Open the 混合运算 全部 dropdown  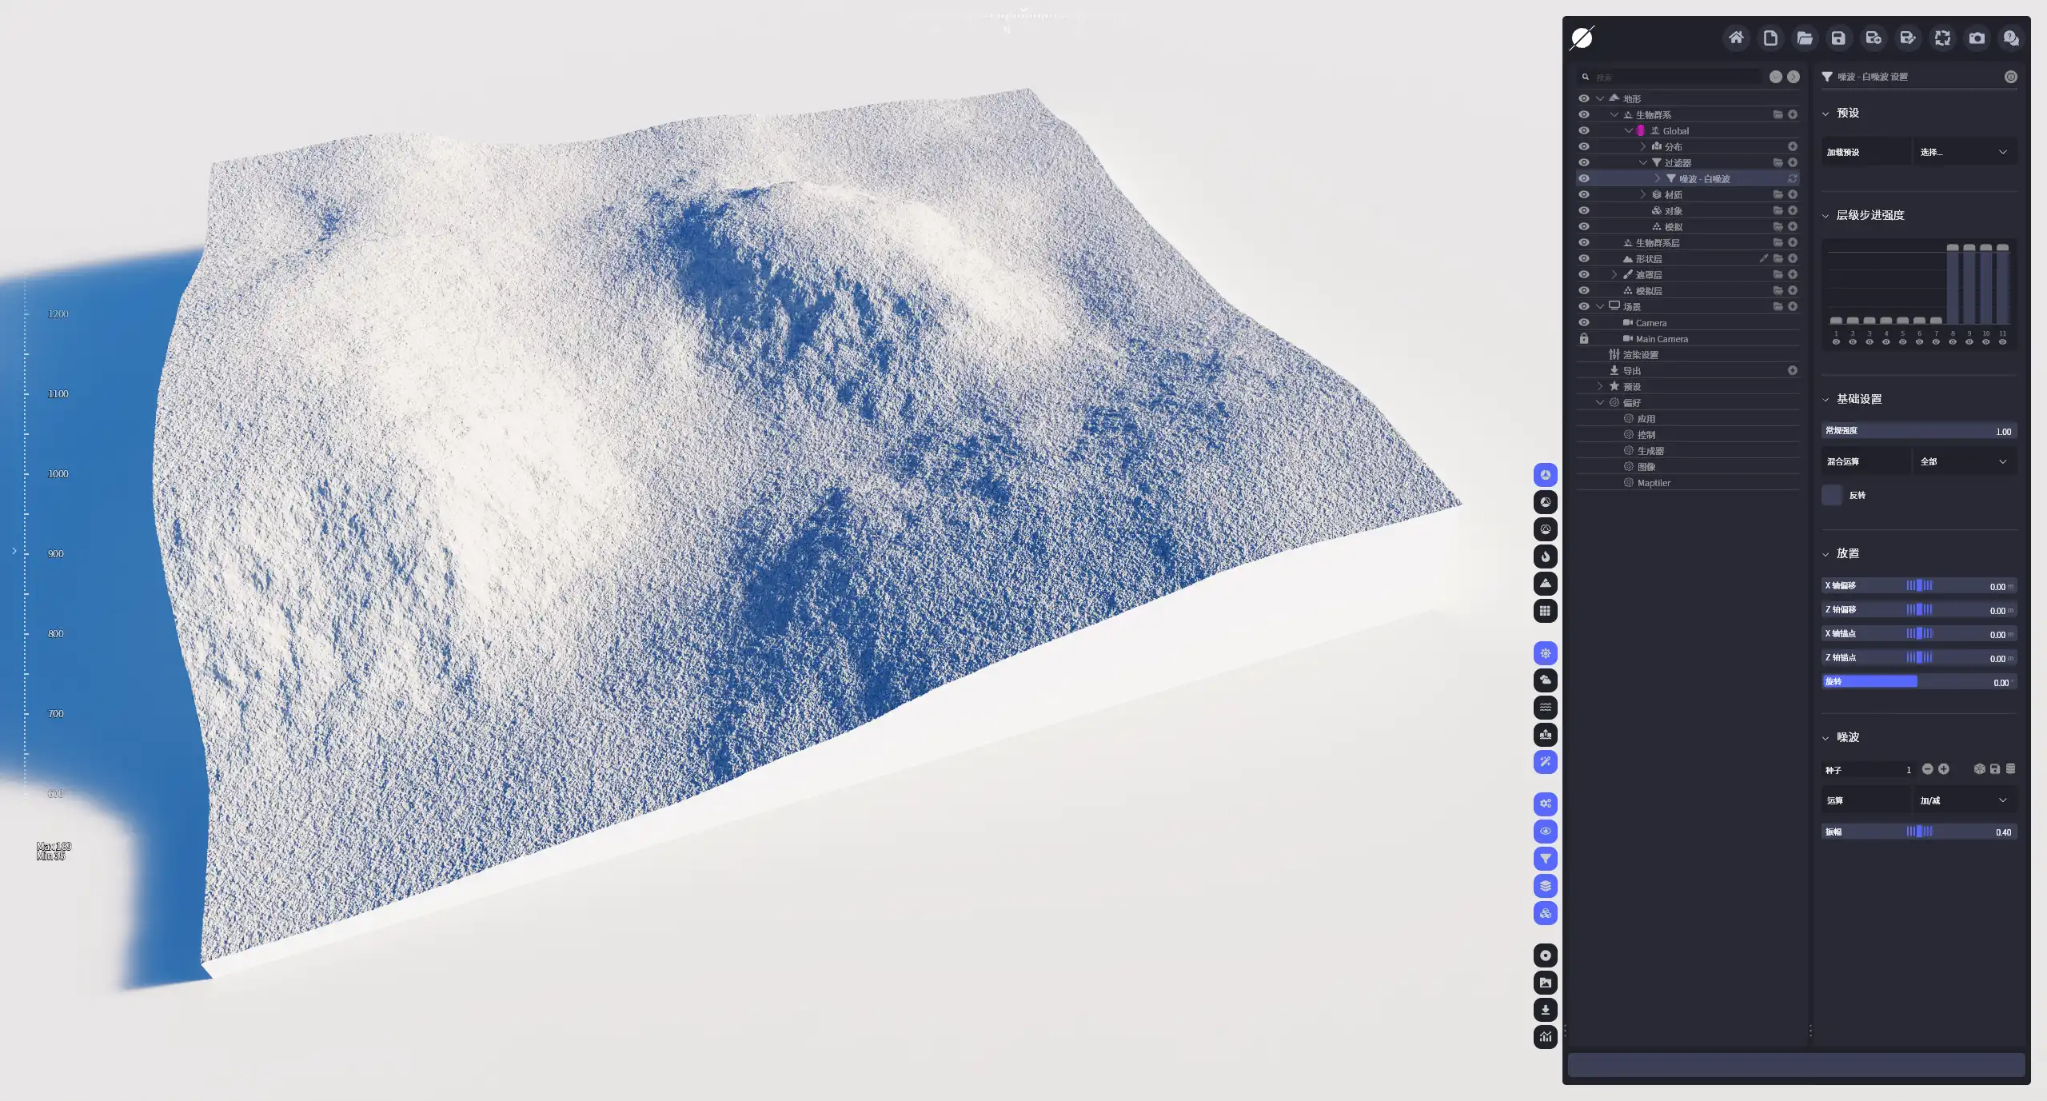[x=1965, y=461]
